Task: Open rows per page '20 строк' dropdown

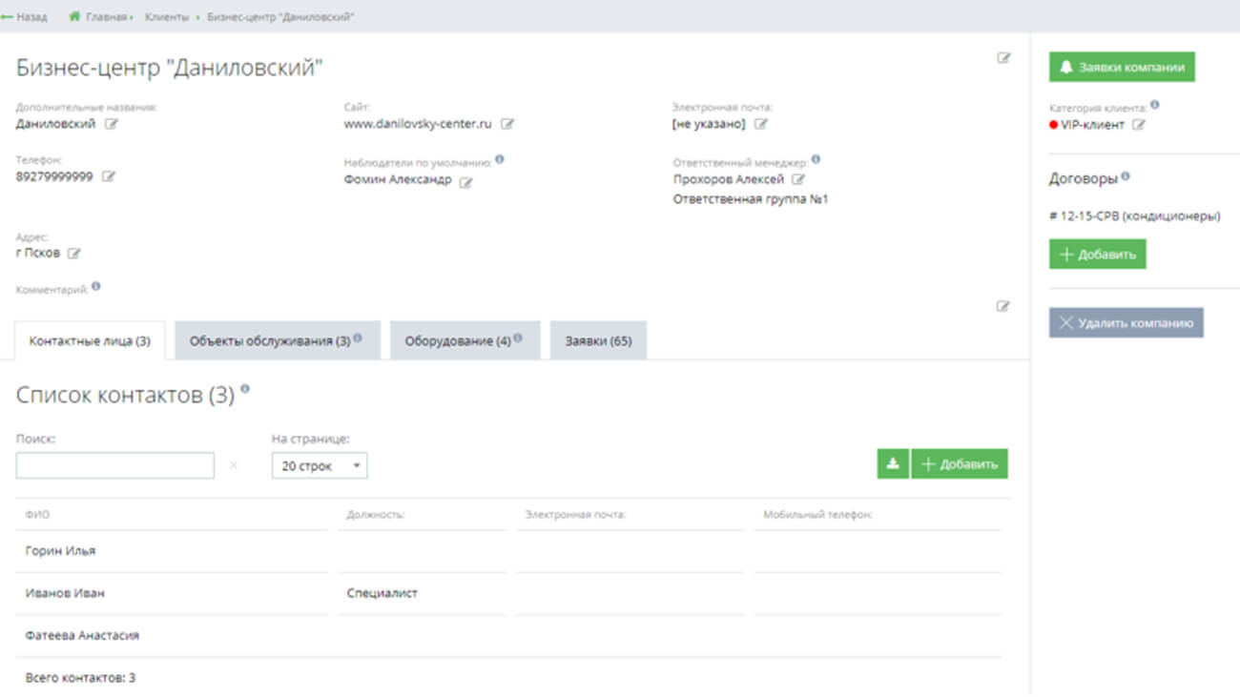Action: click(320, 465)
